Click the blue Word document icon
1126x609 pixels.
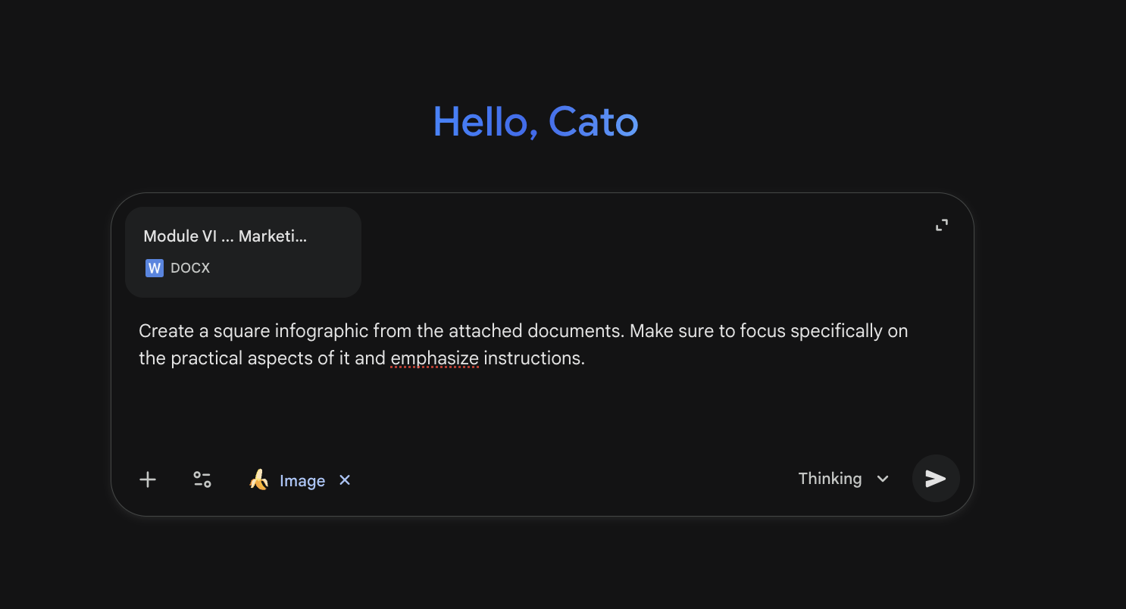[155, 268]
